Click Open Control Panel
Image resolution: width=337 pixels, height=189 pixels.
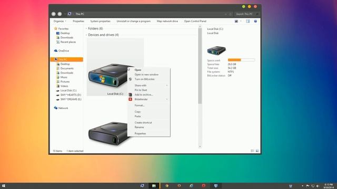click(195, 21)
